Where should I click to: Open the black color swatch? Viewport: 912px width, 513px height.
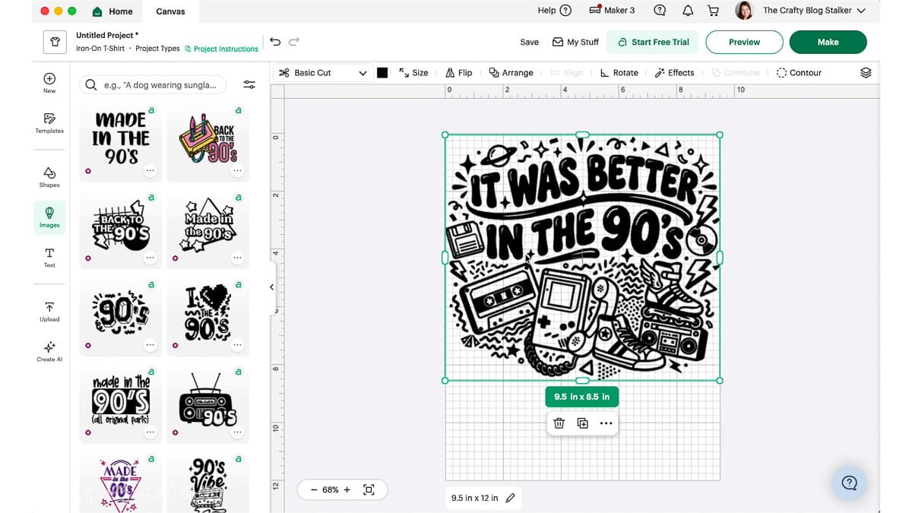(382, 73)
